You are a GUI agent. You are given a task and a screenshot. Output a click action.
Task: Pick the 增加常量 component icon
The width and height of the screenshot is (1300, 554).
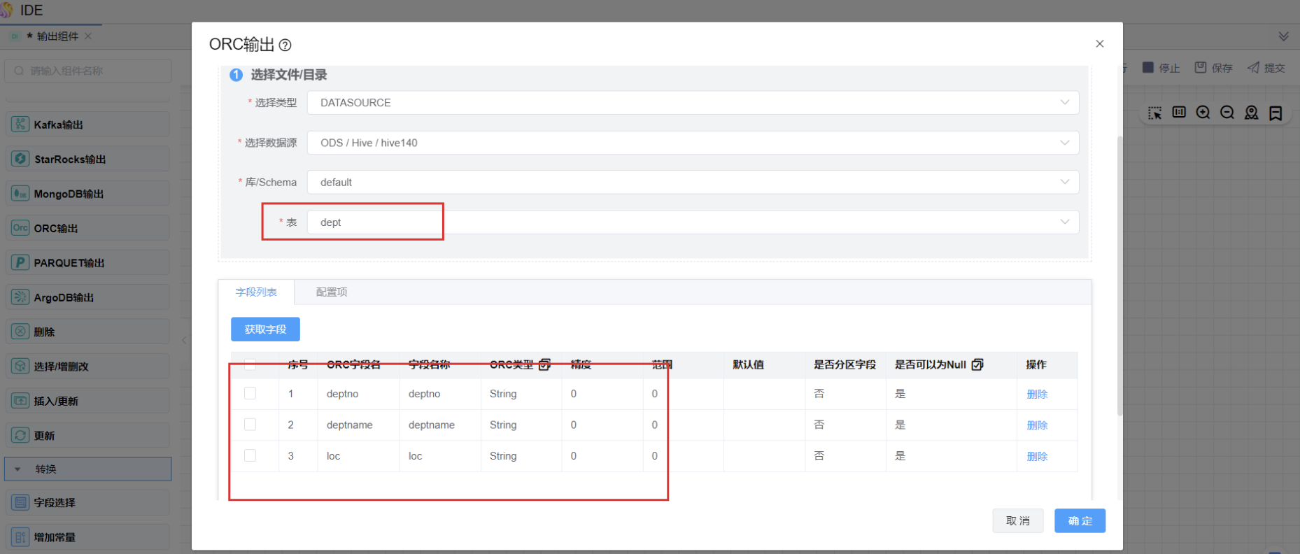20,537
